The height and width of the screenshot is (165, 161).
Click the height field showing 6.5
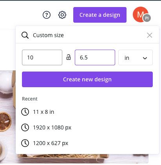point(95,57)
